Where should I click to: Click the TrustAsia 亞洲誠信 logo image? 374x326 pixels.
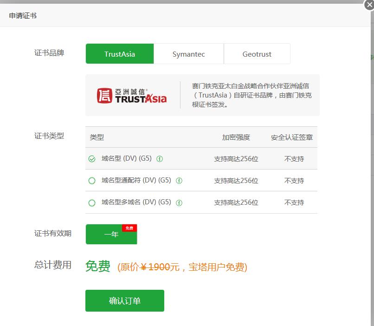point(132,96)
